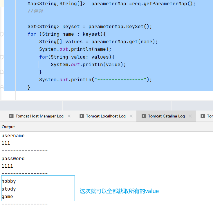Click the //便利 comment line
This screenshot has width=213, height=210.
click(x=35, y=11)
